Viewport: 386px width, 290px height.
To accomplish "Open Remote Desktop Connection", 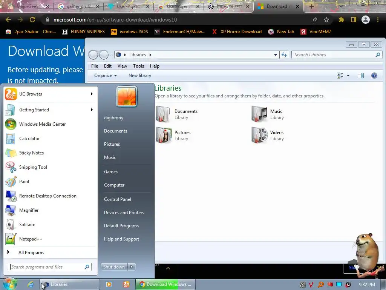I will point(51,196).
